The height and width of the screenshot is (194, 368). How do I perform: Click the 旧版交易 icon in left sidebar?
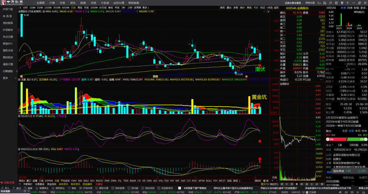8,182
